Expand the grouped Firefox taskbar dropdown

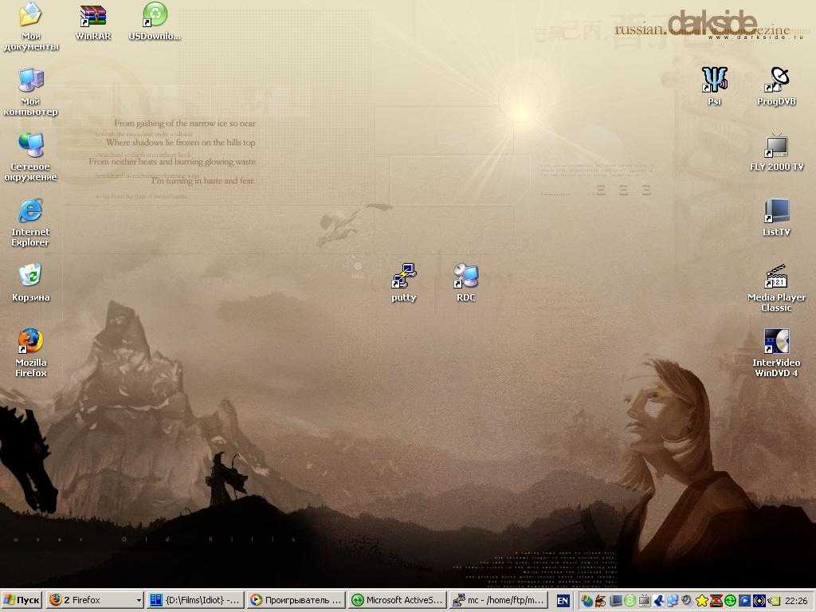tap(138, 600)
